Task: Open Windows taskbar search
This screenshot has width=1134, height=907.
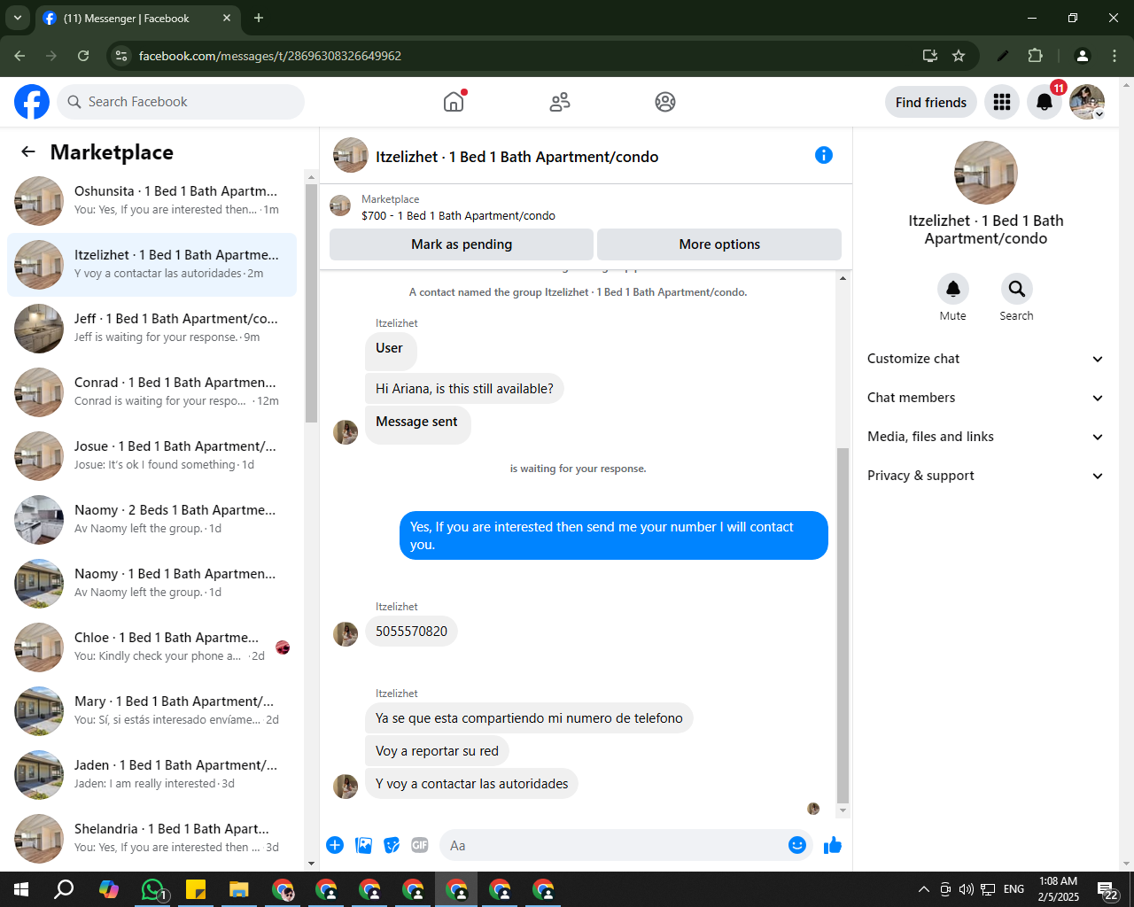Action: coord(64,889)
